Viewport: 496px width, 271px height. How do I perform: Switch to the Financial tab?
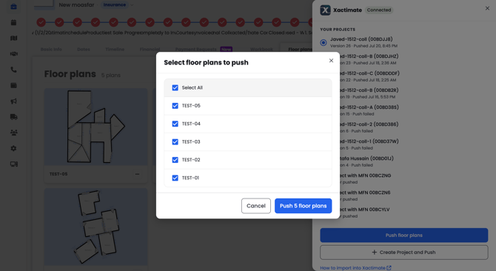[150, 50]
